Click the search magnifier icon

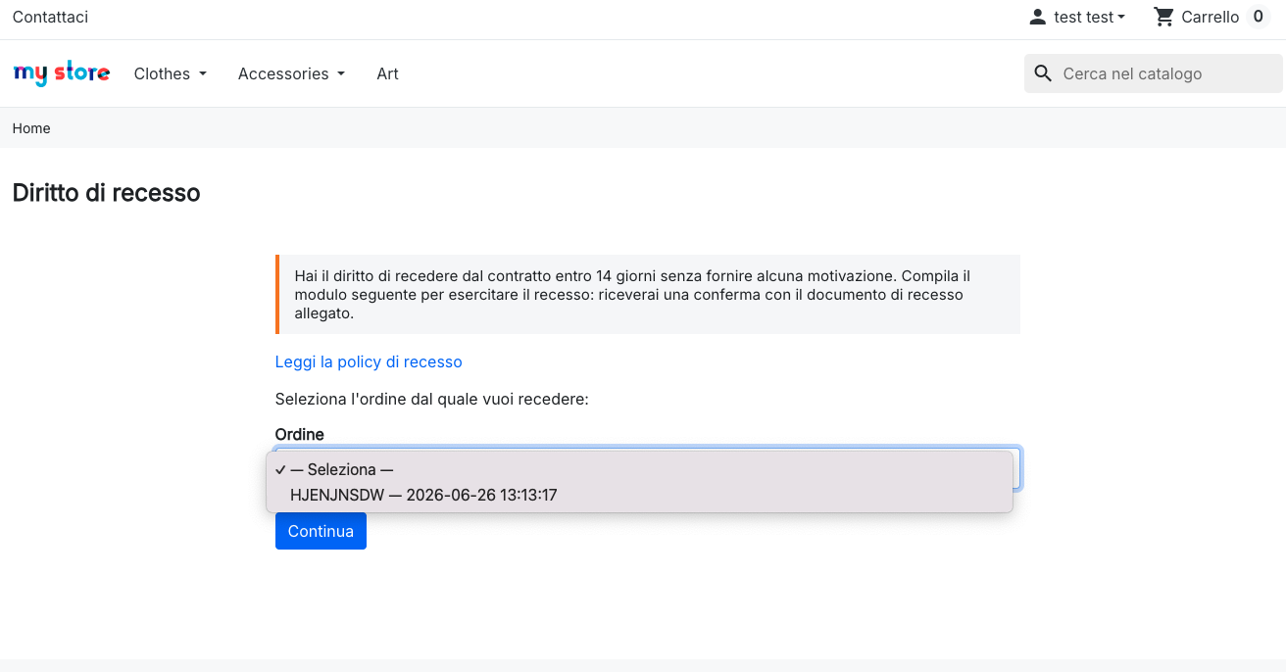click(1044, 73)
